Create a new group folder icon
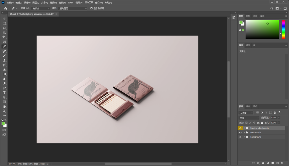Viewport: 289px width, 166px height. (273, 163)
